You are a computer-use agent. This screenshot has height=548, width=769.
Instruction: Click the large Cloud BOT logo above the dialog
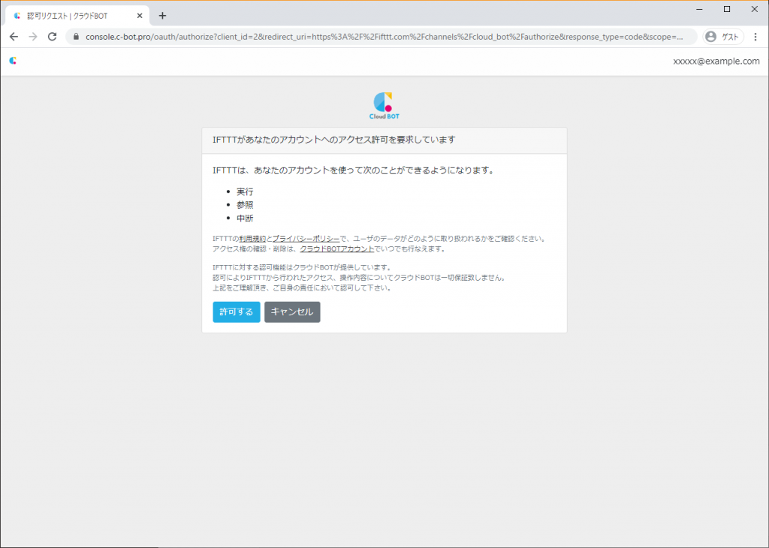[x=384, y=105]
